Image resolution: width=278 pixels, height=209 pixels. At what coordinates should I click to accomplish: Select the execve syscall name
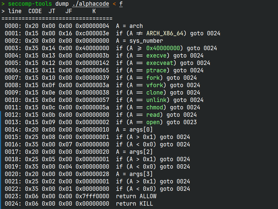tap(156, 56)
